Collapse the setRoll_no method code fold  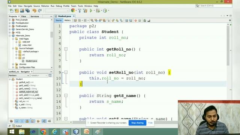(66, 72)
